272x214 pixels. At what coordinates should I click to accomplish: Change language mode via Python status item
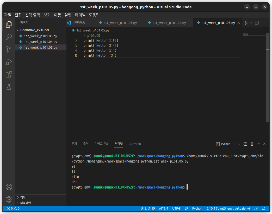pos(197,209)
